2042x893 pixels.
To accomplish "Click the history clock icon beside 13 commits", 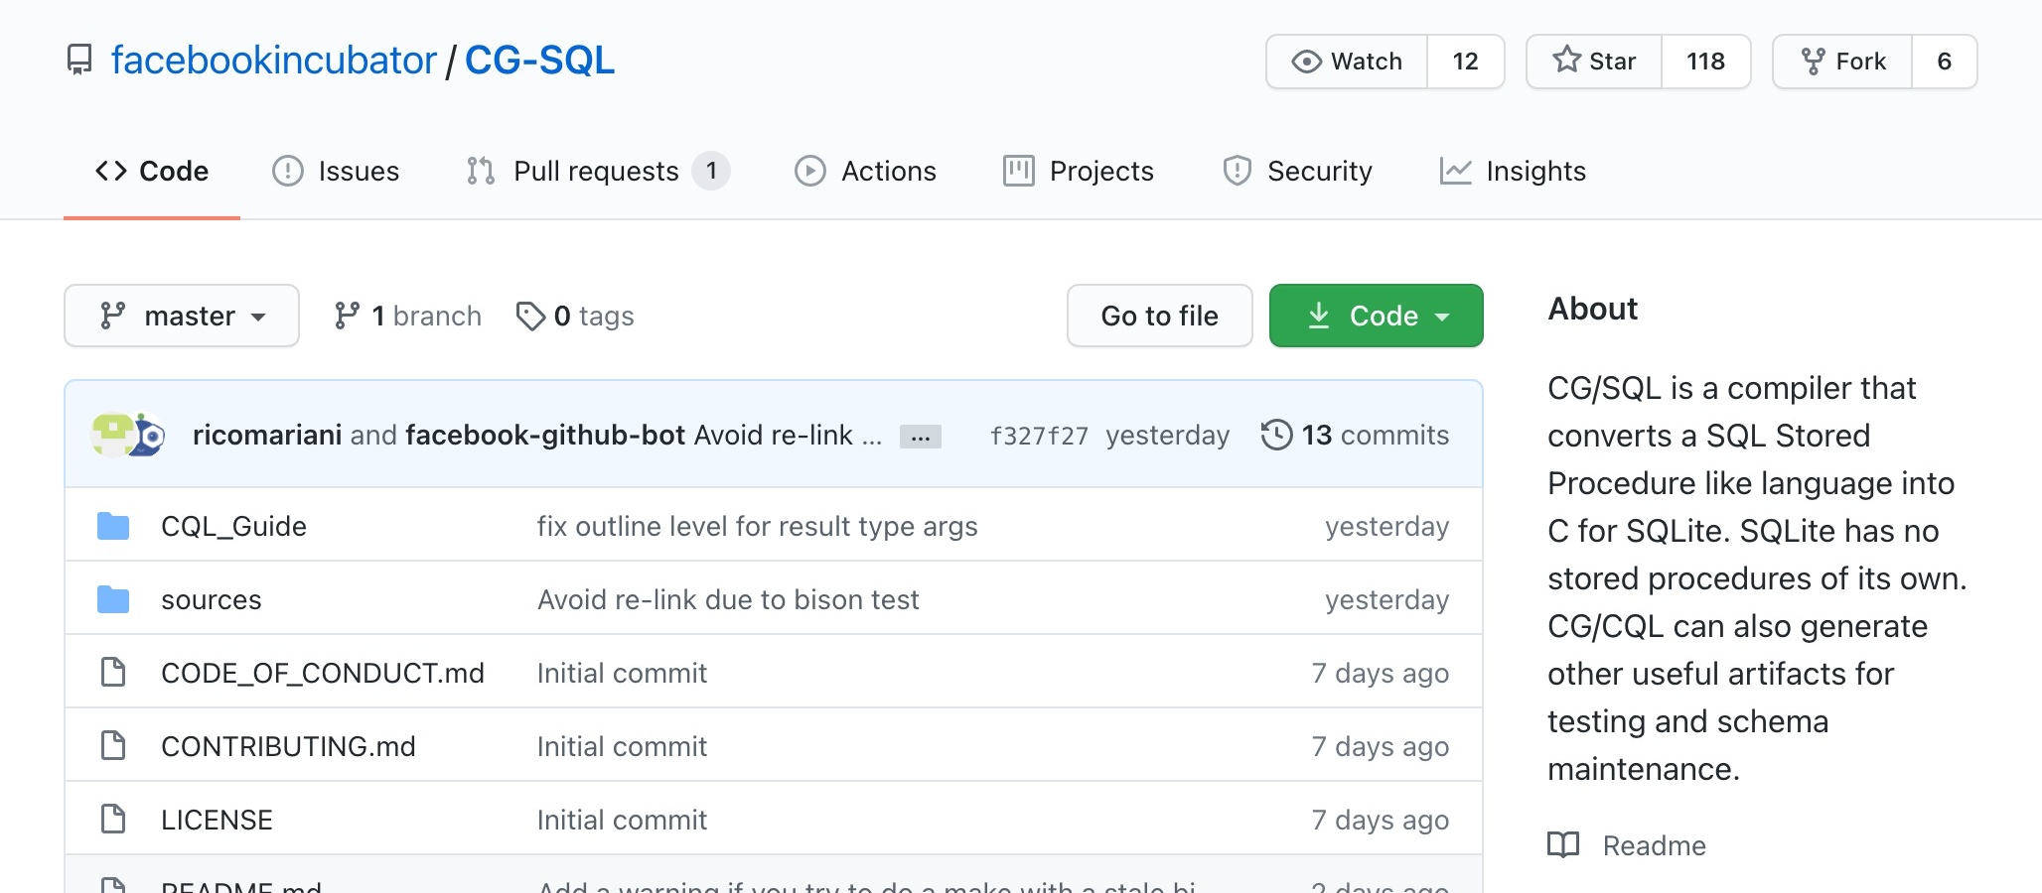I will [x=1276, y=435].
